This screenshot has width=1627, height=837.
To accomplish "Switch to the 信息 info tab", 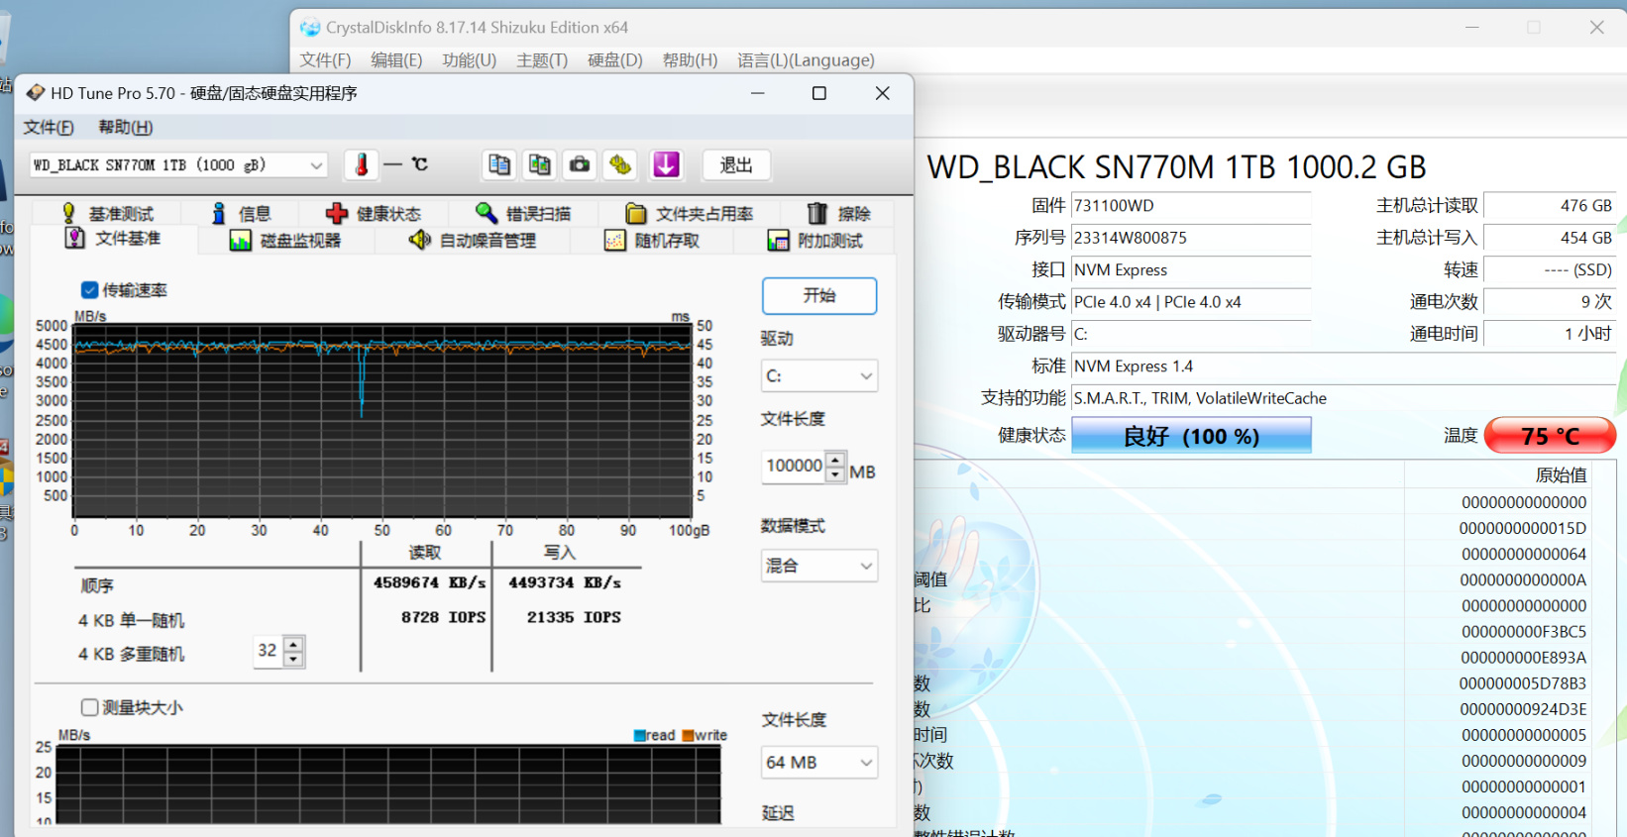I will [241, 214].
